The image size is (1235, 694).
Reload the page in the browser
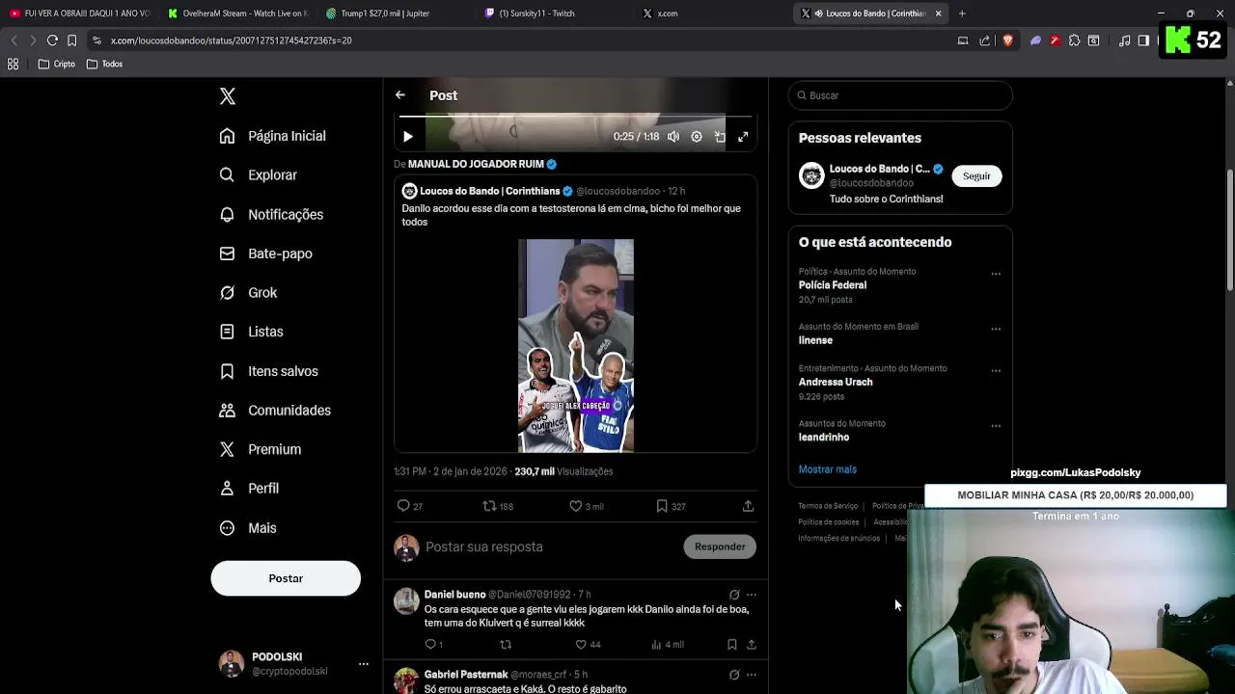(x=52, y=40)
